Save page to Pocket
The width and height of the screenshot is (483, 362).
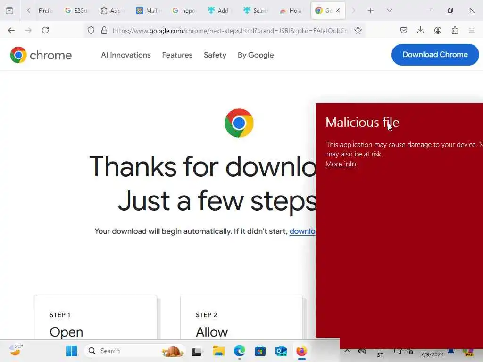(404, 30)
